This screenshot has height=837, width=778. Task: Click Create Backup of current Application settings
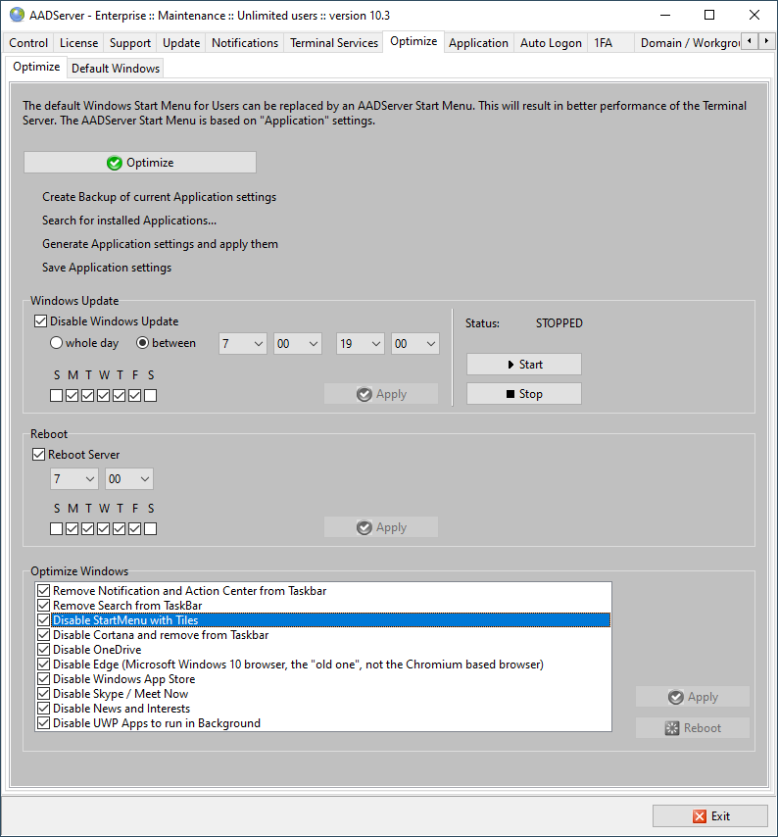coord(159,197)
